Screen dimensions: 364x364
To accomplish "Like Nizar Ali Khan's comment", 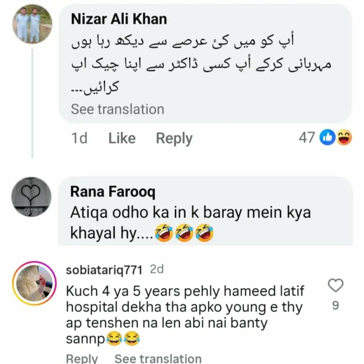I will [122, 138].
